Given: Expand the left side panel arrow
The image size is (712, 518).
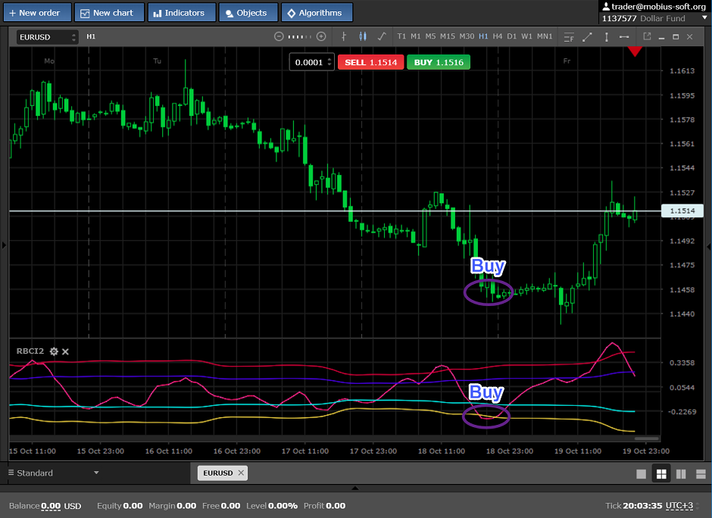Looking at the screenshot, I should [x=4, y=245].
